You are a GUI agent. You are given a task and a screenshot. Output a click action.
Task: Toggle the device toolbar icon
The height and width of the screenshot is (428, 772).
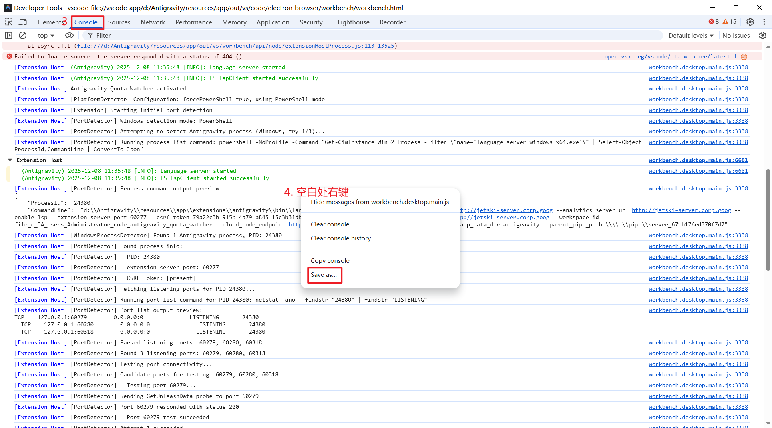tap(23, 22)
